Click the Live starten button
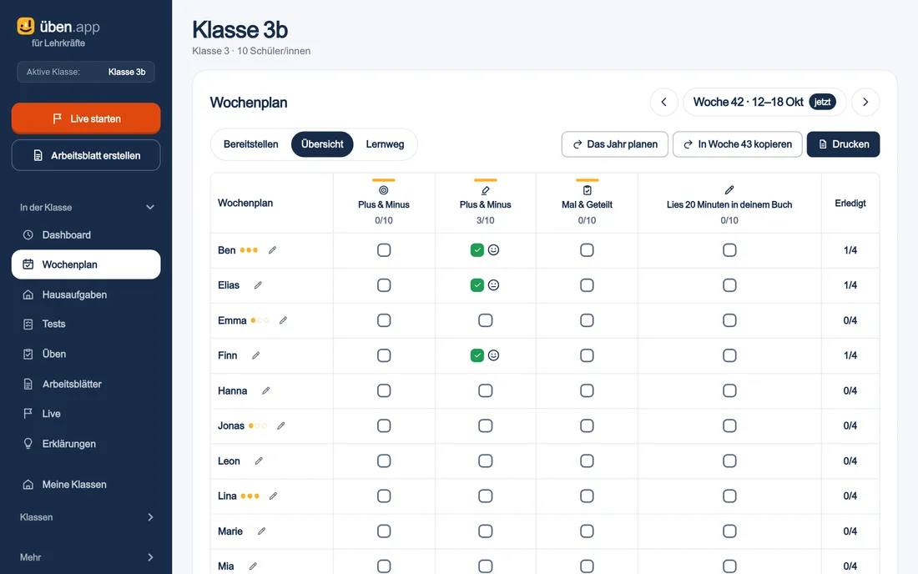 pyautogui.click(x=86, y=118)
